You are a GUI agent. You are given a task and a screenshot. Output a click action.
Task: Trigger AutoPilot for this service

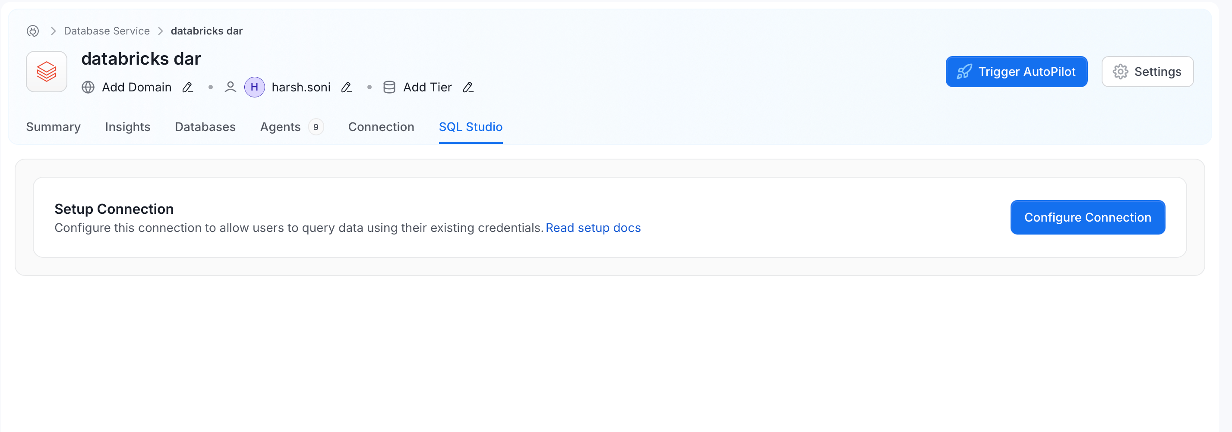tap(1016, 72)
